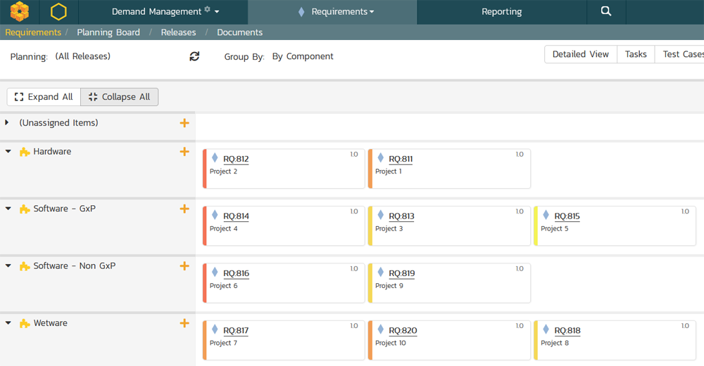
Task: Open the Demand Management menu
Action: 165,12
